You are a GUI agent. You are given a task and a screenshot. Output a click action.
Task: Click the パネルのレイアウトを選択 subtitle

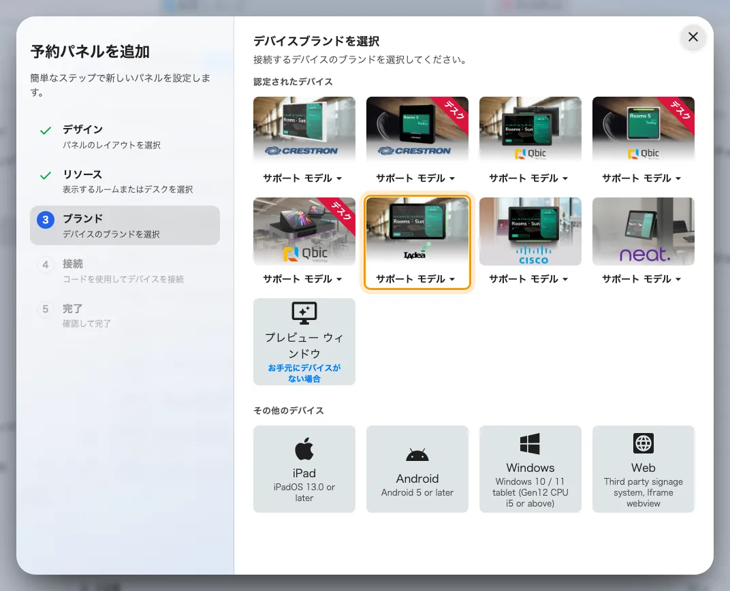[112, 145]
